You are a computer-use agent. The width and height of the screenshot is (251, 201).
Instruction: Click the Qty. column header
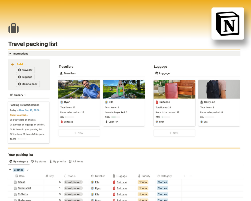click(50, 176)
